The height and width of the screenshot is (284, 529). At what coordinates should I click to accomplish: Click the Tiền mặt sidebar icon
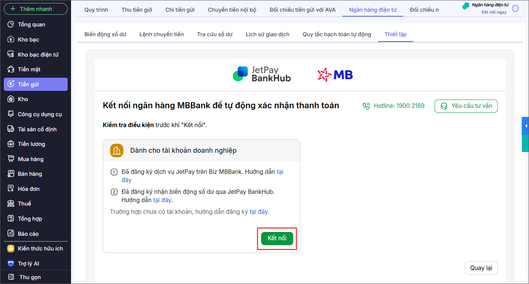tap(11, 69)
